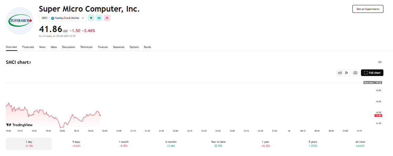Open the Financials tab

click(x=28, y=47)
